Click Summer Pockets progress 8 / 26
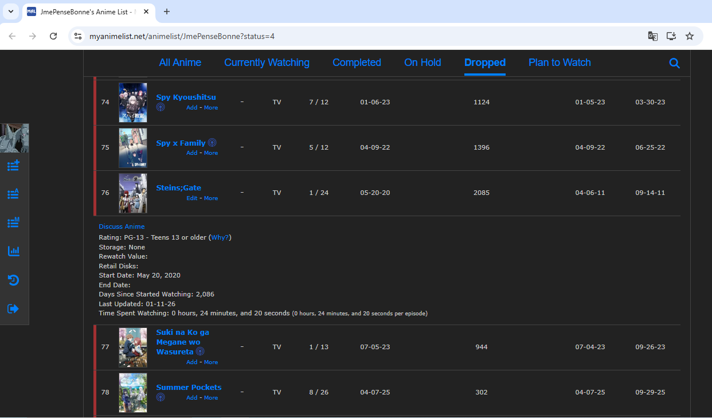 pos(319,392)
